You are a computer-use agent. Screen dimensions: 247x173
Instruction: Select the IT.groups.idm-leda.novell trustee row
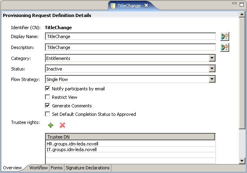[x=130, y=150]
